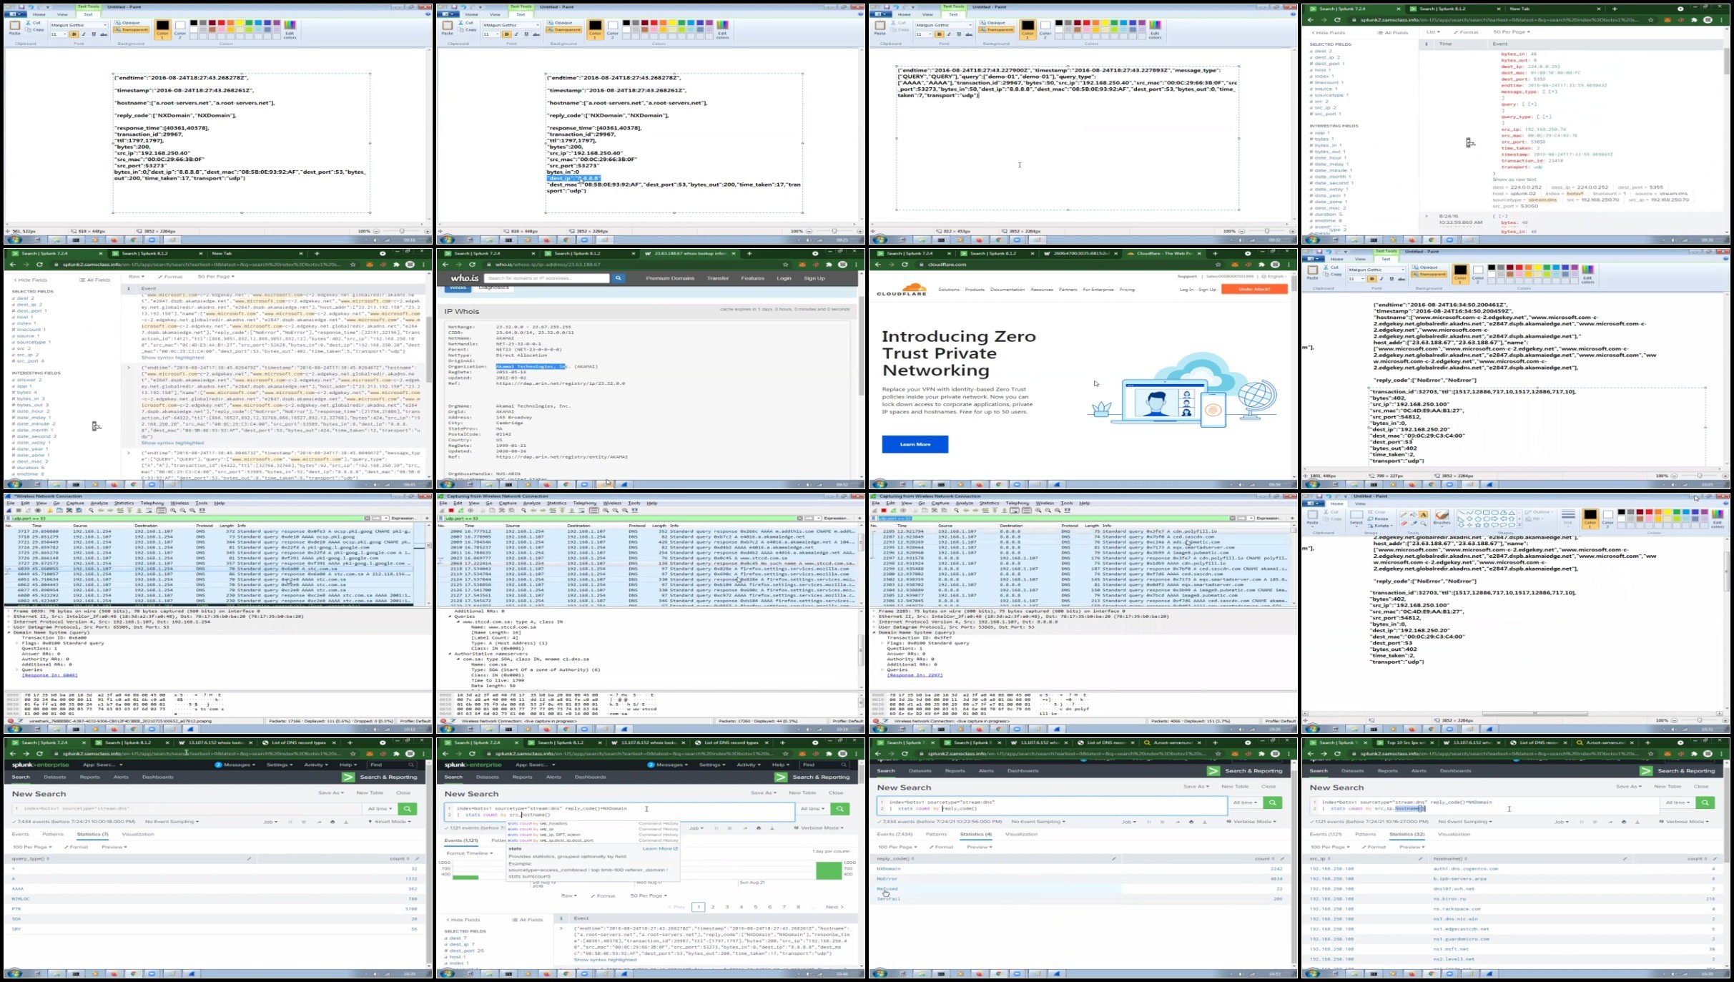This screenshot has width=1734, height=982.
Task: Open Datasets in Statistics (7) Splunk window navigation
Action: point(55,777)
